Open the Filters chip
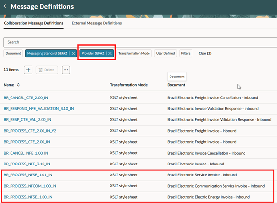Viewport: 277px width, 203px height. (x=186, y=53)
